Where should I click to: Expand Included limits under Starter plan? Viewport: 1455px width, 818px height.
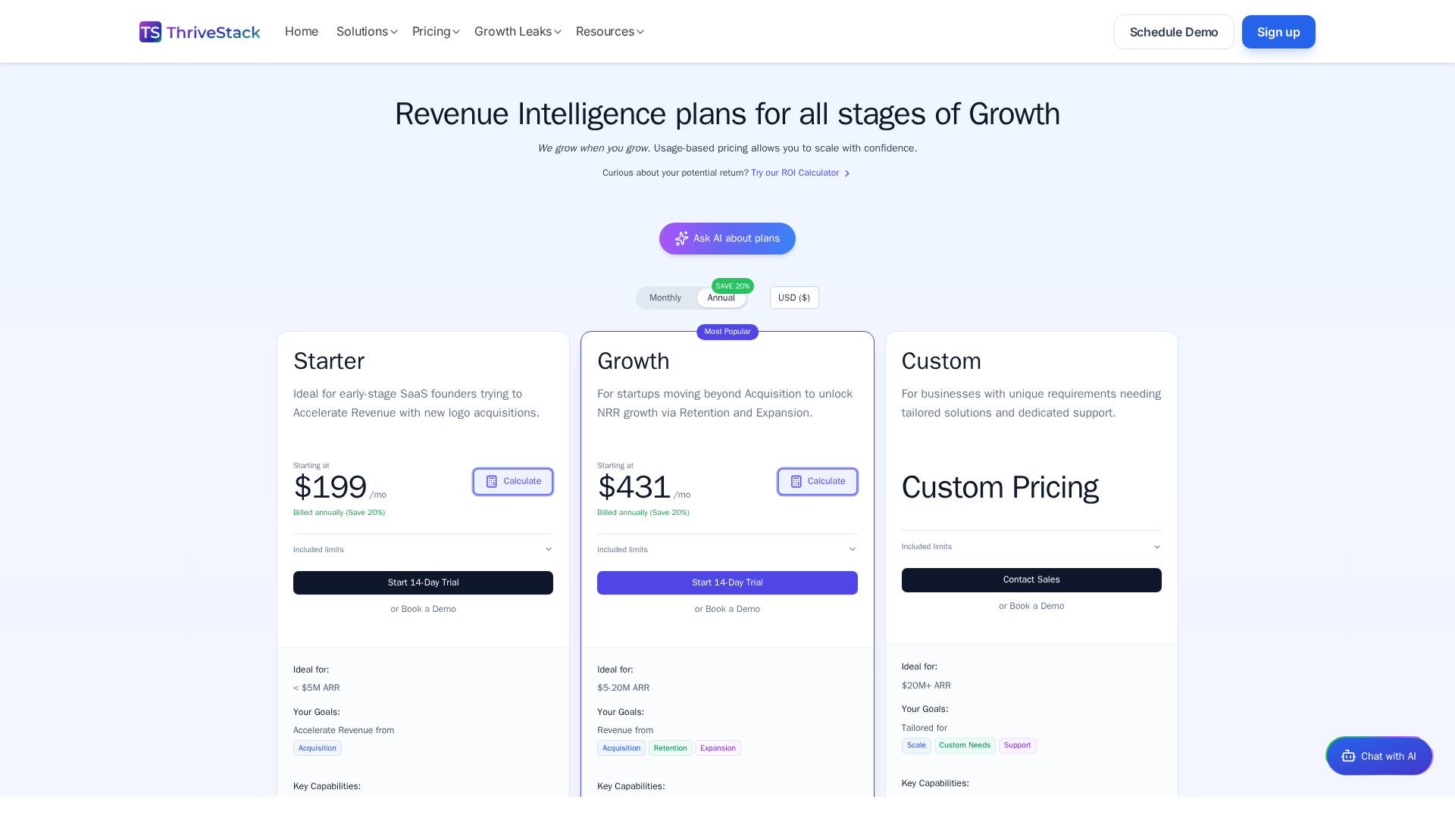(422, 549)
